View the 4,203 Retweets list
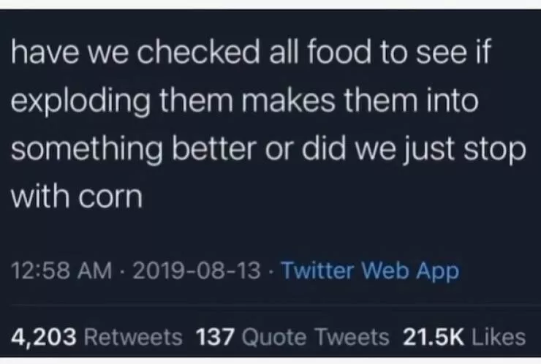The image size is (541, 364). pyautogui.click(x=98, y=336)
